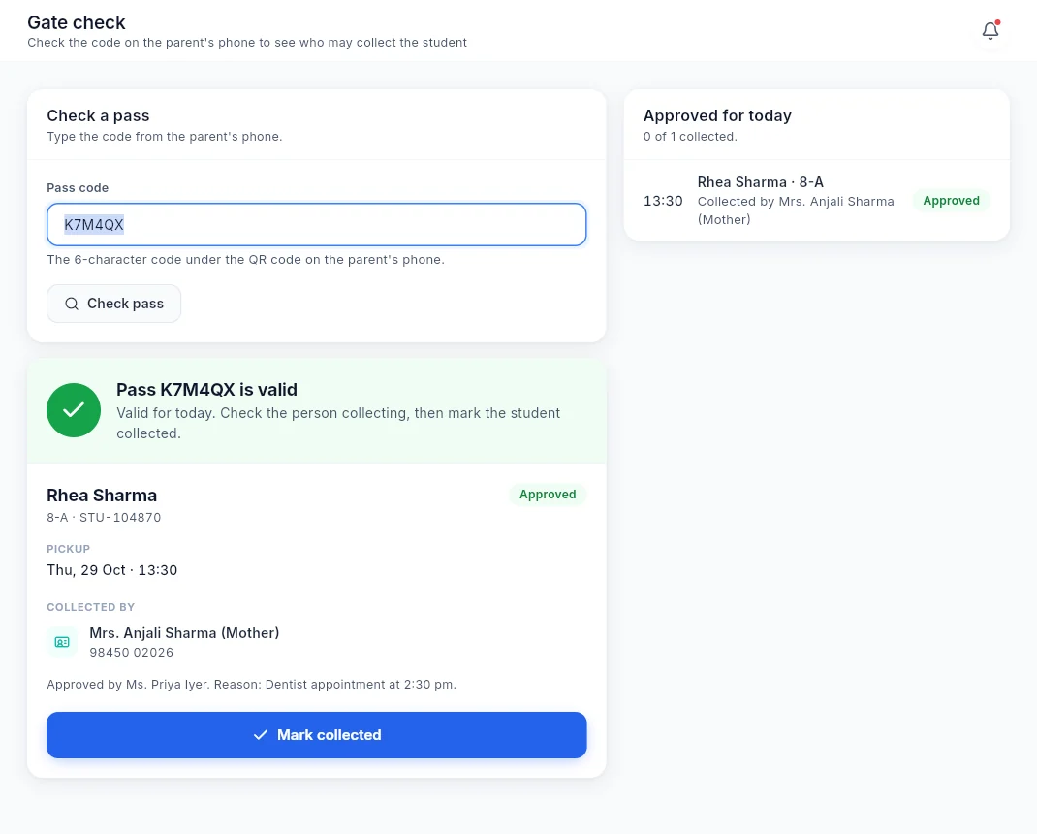This screenshot has width=1037, height=834.
Task: Open the notifications bell
Action: tap(990, 30)
